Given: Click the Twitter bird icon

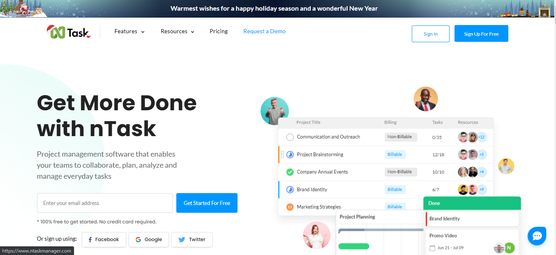Looking at the screenshot, I should (182, 239).
